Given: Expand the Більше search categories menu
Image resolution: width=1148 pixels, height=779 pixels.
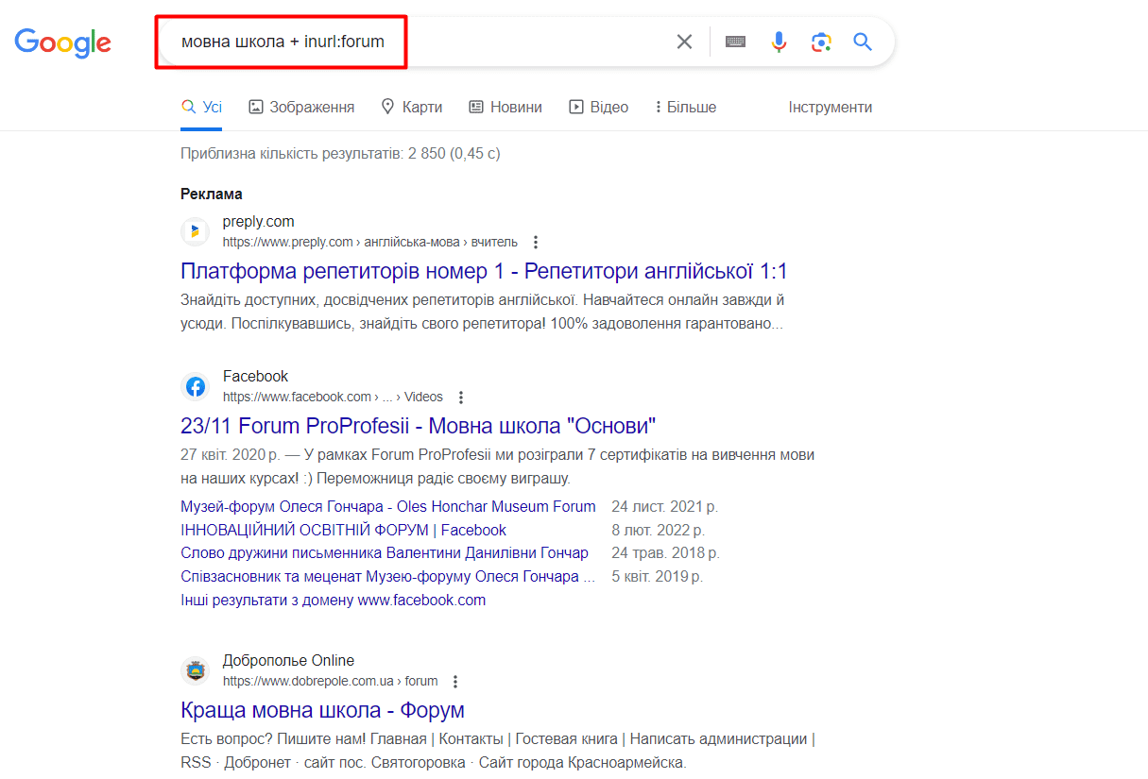Looking at the screenshot, I should [x=684, y=107].
